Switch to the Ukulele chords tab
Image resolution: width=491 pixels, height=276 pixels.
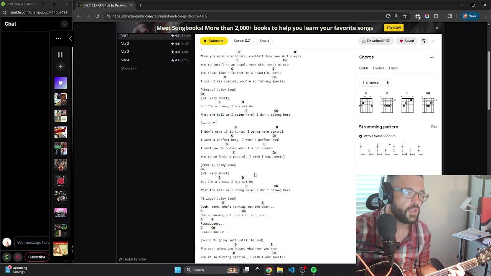pos(379,68)
